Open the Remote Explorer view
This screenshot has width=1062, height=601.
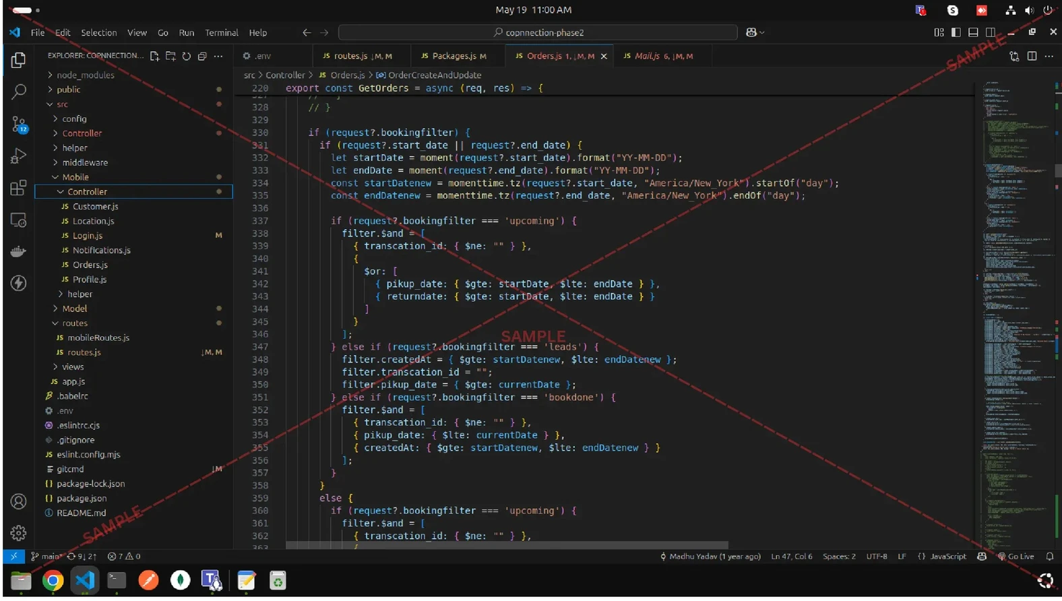click(19, 220)
